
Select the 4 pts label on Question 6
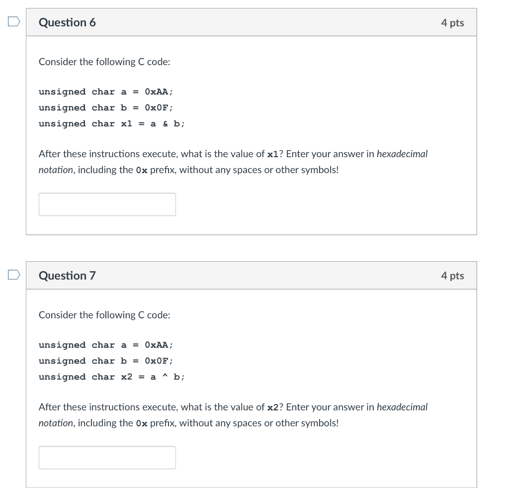[453, 22]
